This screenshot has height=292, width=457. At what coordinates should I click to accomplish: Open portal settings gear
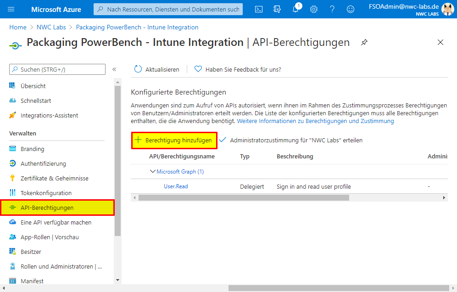coord(314,9)
